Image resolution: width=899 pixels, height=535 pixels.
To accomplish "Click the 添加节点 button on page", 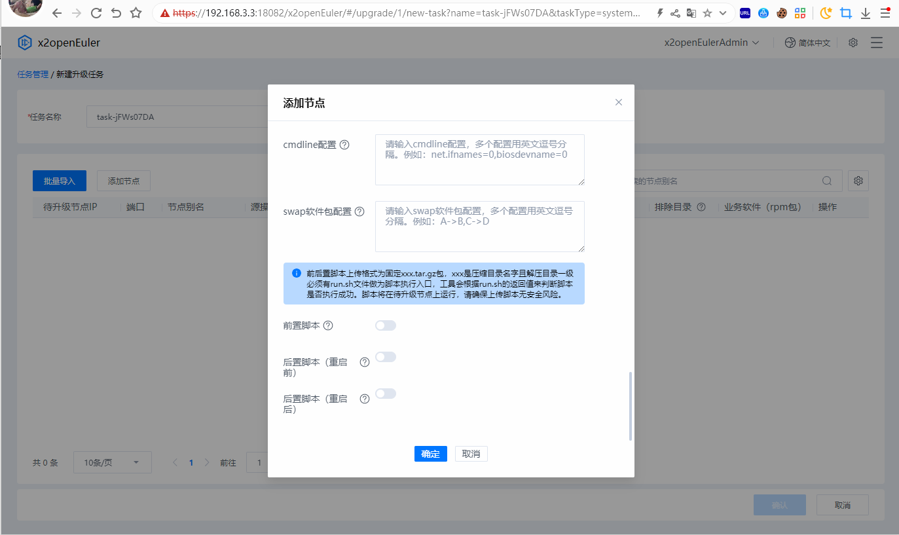I will coord(124,181).
